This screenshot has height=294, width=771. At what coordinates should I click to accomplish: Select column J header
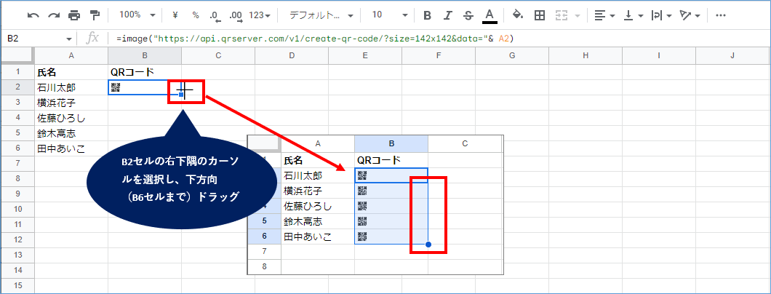(732, 55)
